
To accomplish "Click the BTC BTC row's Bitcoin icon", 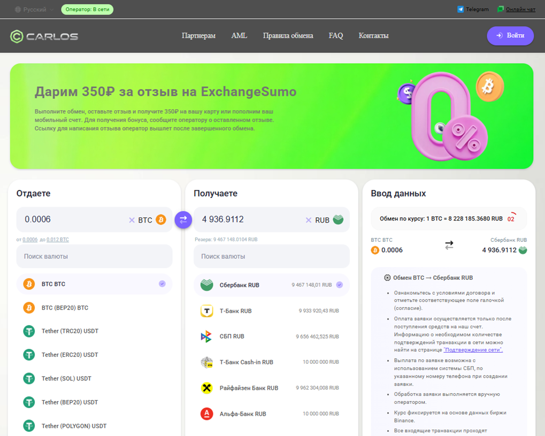I will [29, 284].
